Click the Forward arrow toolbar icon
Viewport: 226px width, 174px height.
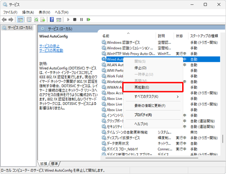coord(11,19)
